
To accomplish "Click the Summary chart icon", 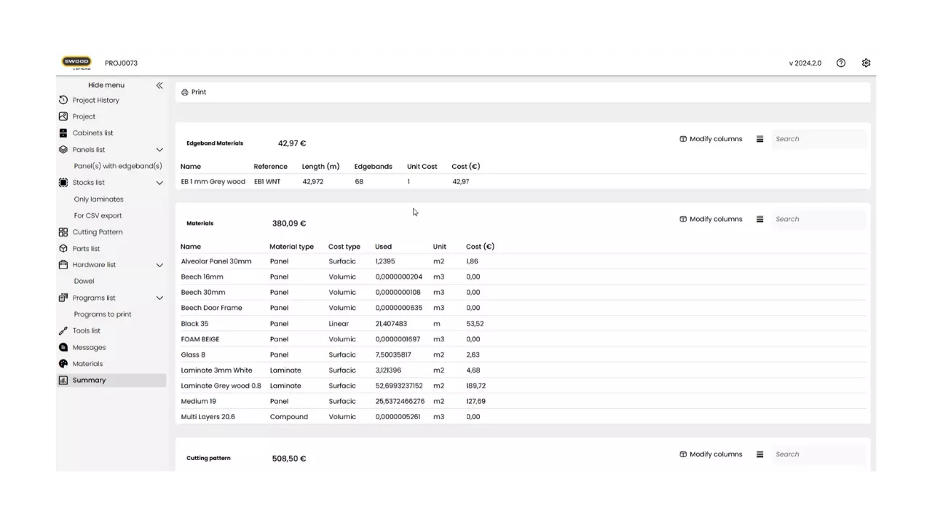I will [63, 381].
